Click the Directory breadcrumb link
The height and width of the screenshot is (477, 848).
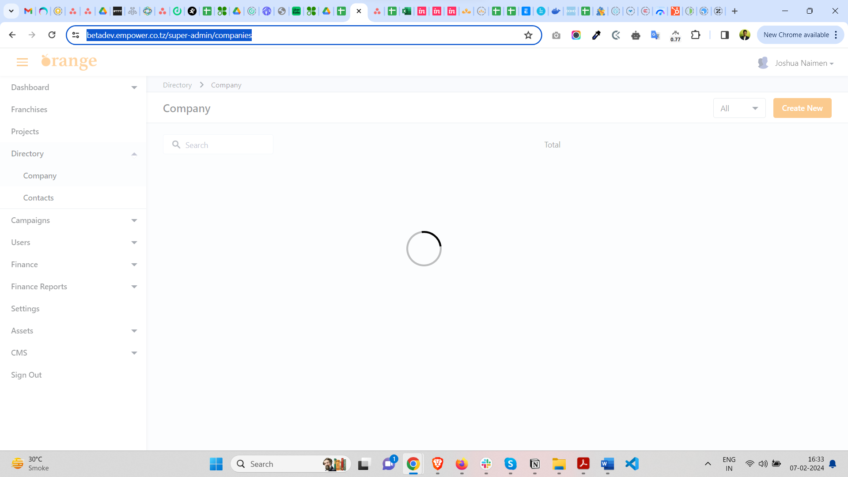177,85
